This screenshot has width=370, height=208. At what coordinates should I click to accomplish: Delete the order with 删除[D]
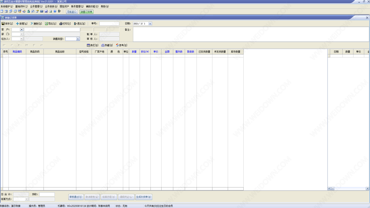(x=36, y=24)
